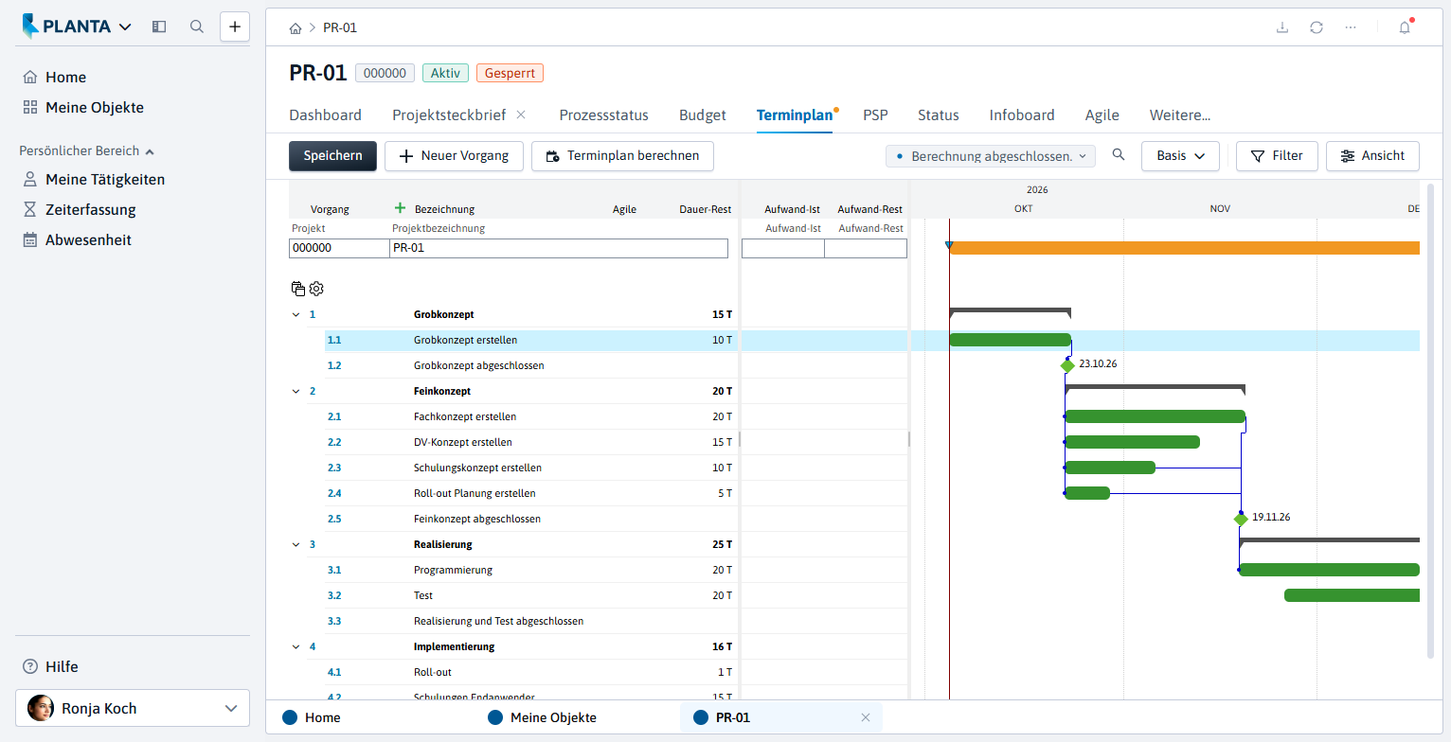Select the 19.11.26 milestone diamond
Viewport: 1451px width, 742px height.
tap(1241, 519)
